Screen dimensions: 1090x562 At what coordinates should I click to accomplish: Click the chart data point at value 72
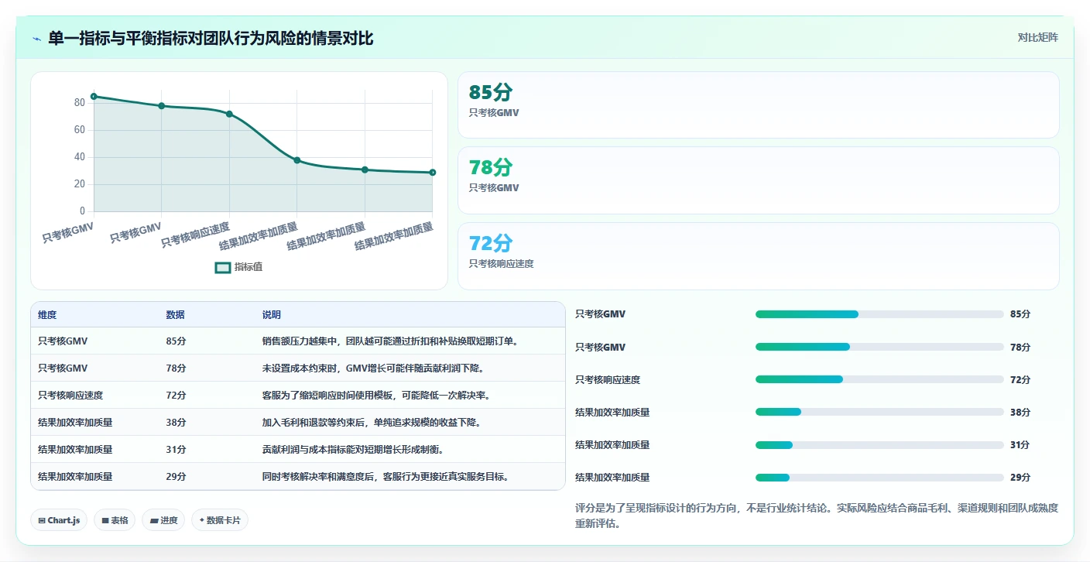point(229,114)
